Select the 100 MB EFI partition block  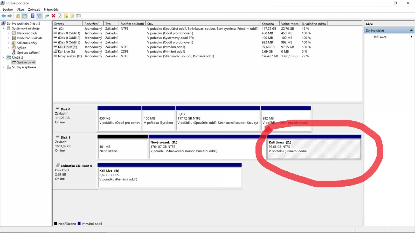point(158,119)
